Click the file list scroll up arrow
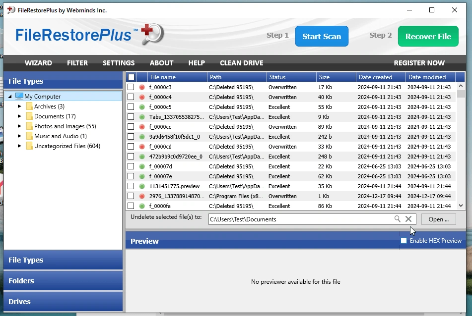 [461, 86]
